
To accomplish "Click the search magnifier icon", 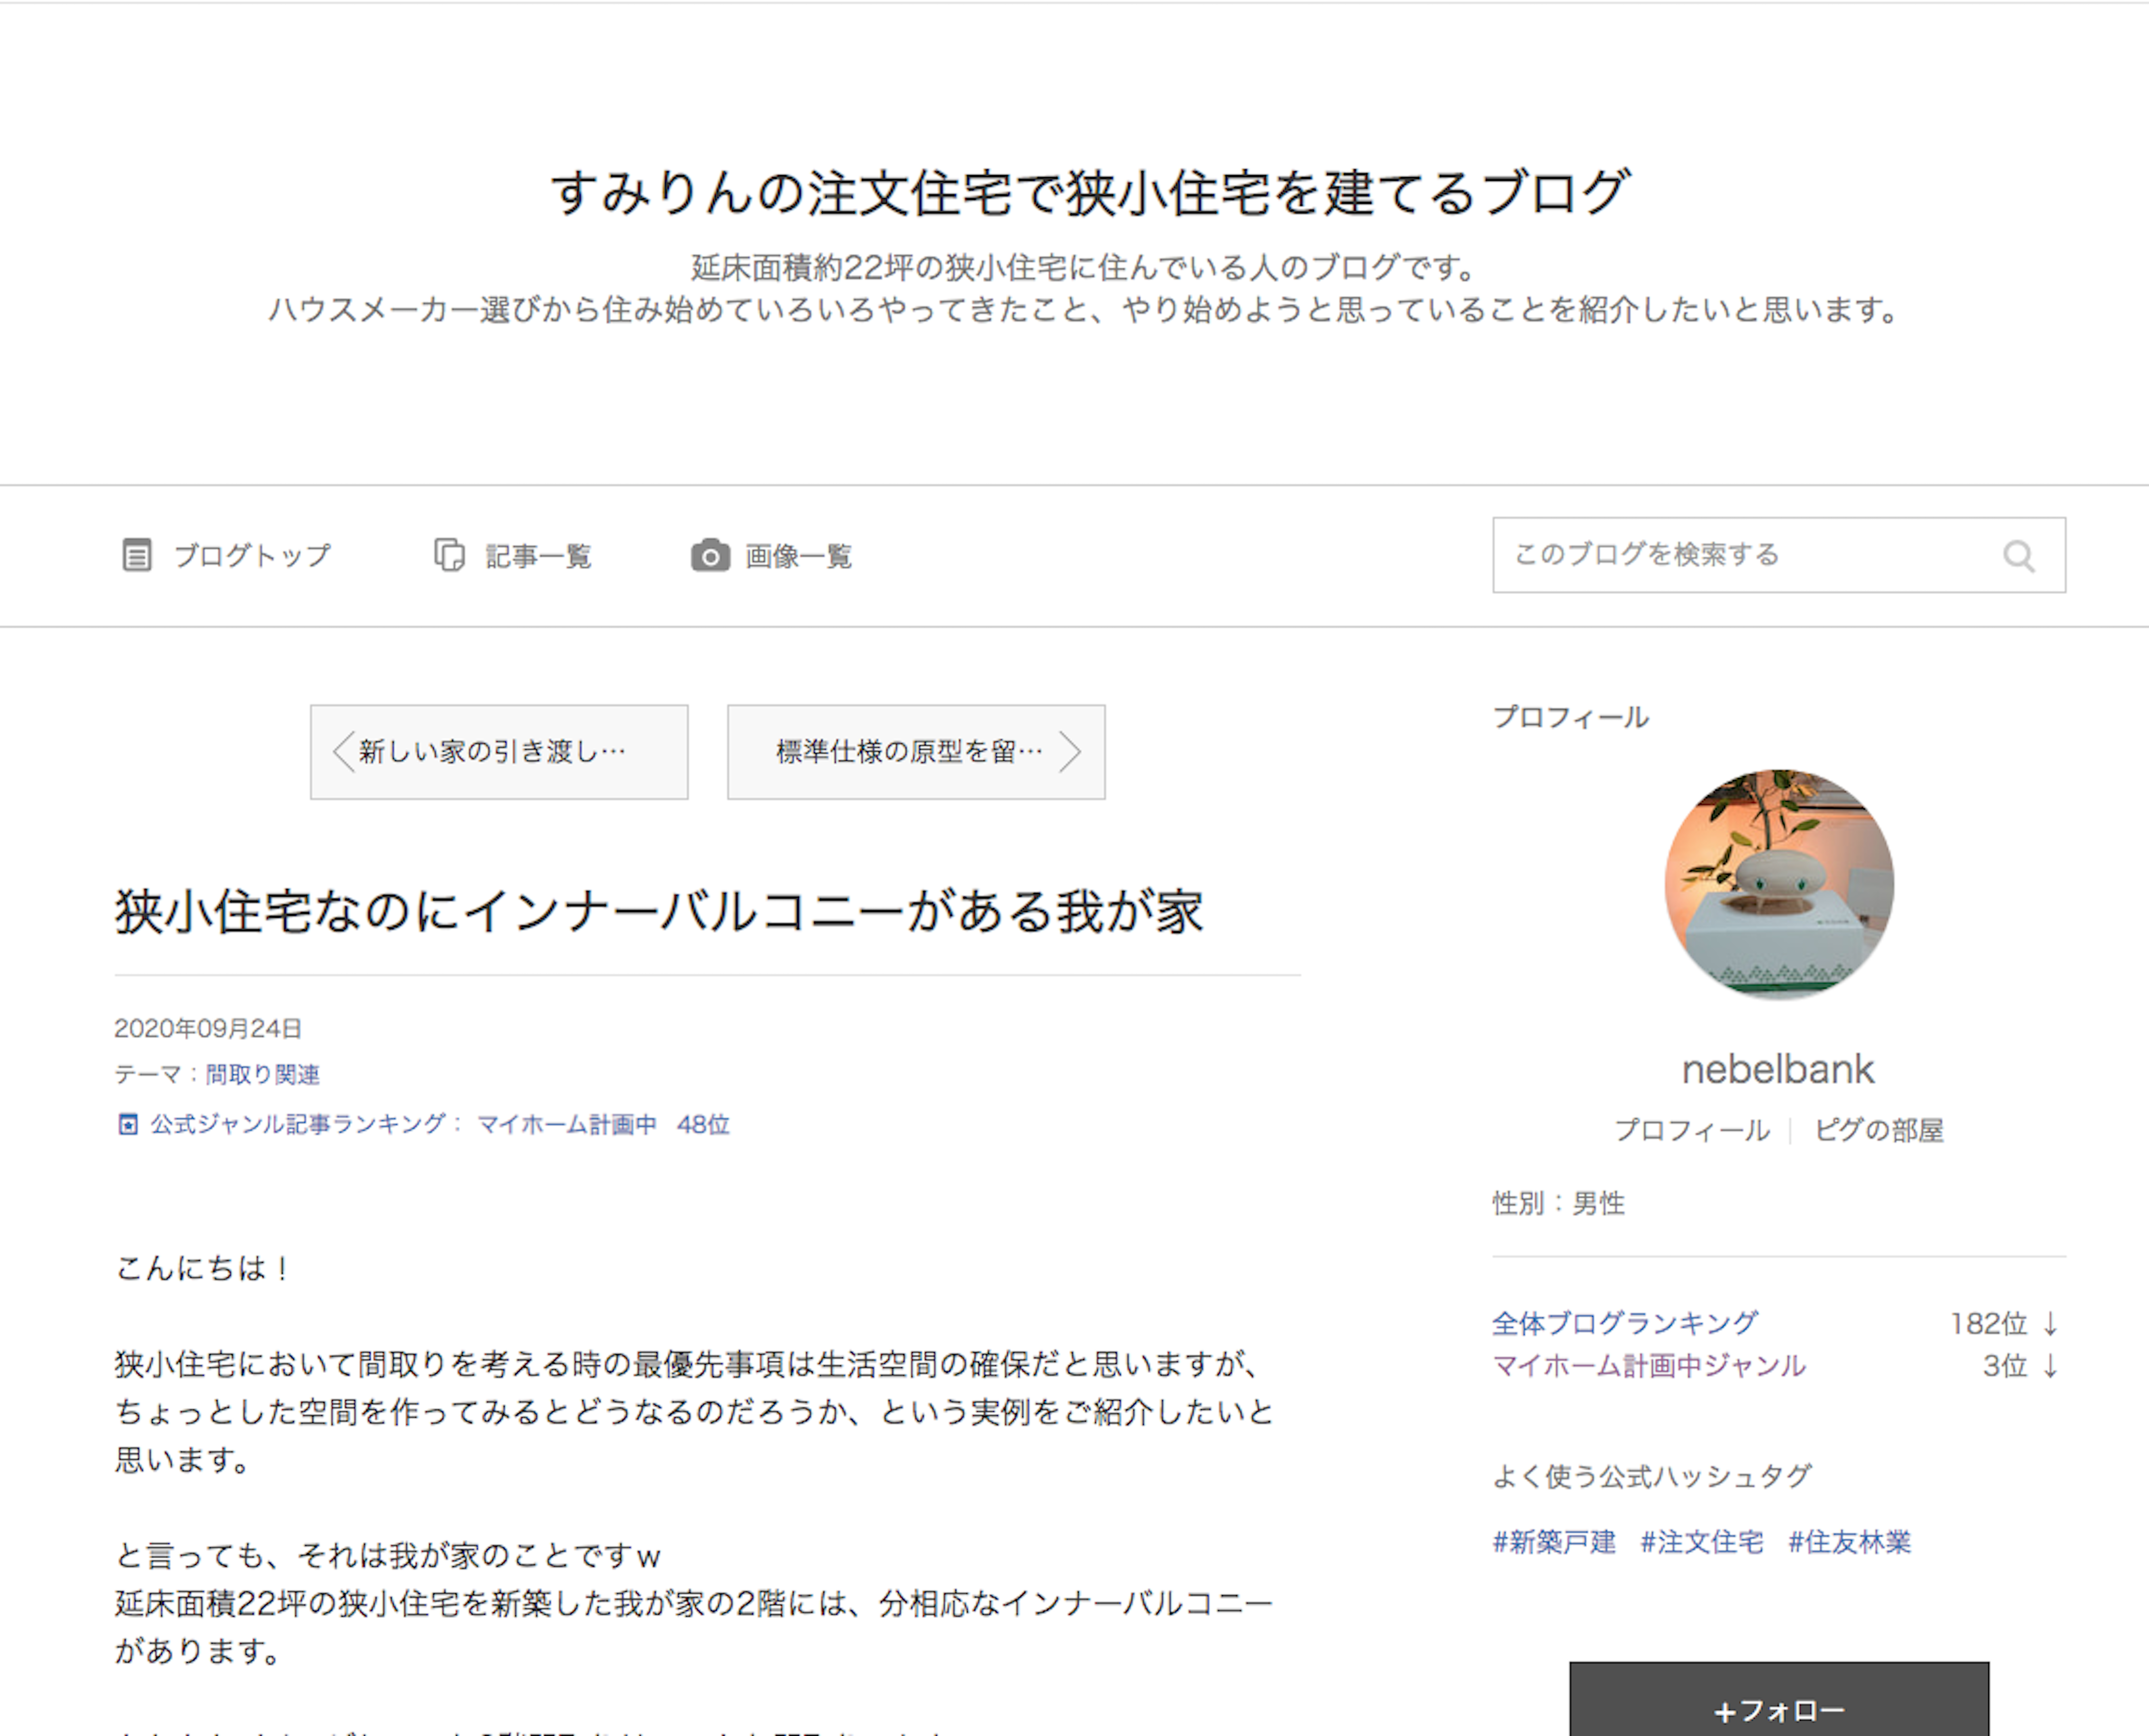I will 2019,556.
